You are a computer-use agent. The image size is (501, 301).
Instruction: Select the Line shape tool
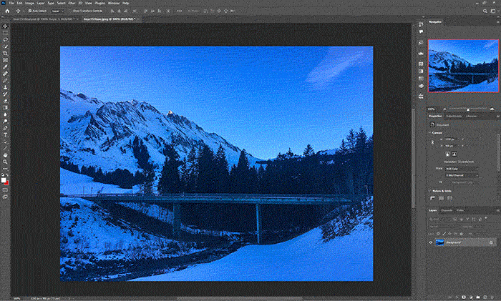tap(5, 149)
